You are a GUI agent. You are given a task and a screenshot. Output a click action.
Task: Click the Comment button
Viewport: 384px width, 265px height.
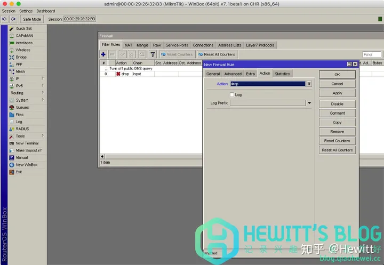pos(337,113)
